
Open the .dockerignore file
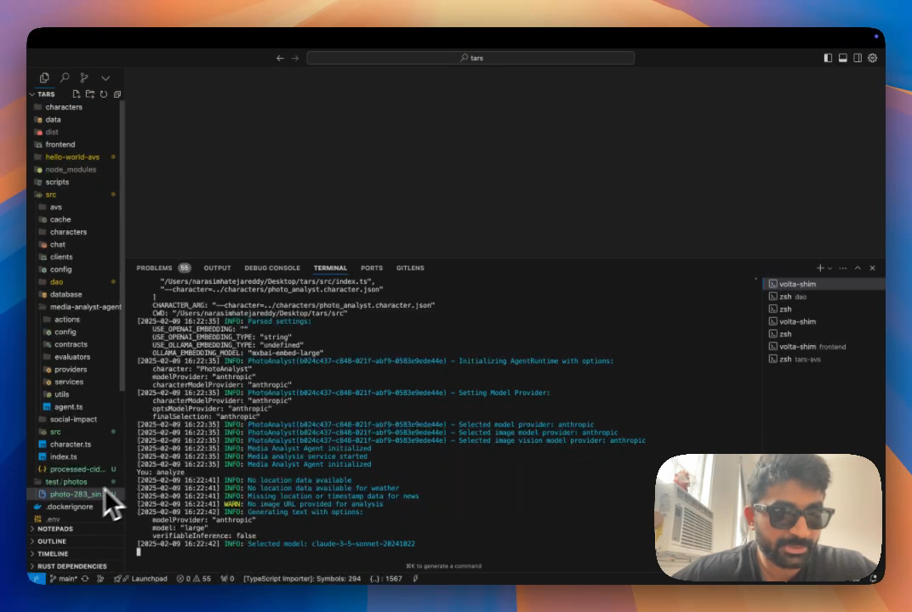[x=69, y=507]
